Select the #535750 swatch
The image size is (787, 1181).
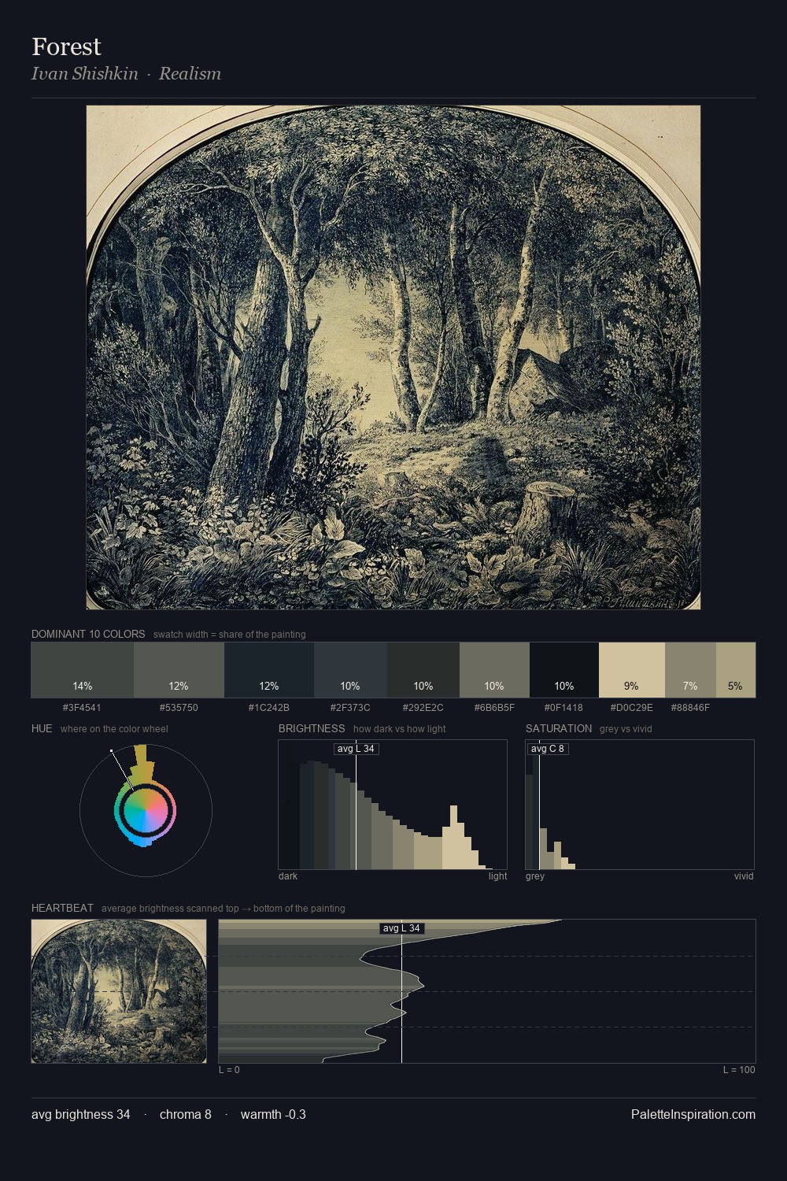(179, 670)
